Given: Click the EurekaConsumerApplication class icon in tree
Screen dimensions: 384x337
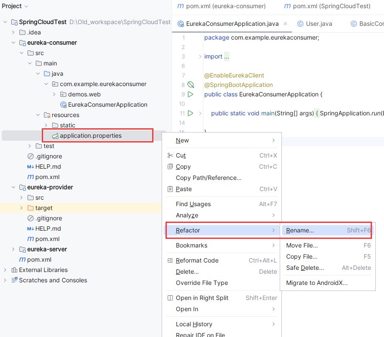Looking at the screenshot, I should pyautogui.click(x=63, y=105).
